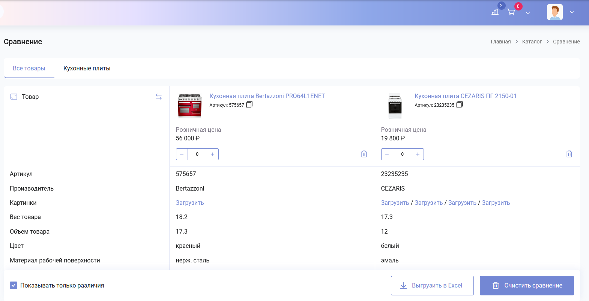Open the comparison chart icon with badge 2
Image resolution: width=589 pixels, height=301 pixels.
(495, 12)
